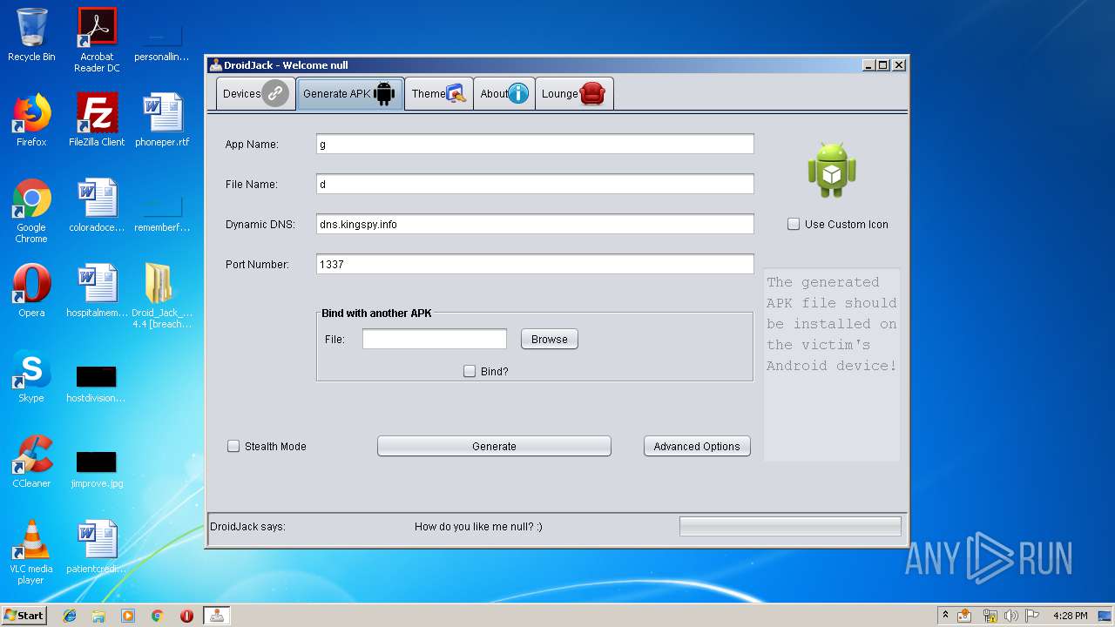1115x627 pixels.
Task: Select patientcredi... Word document icon
Action: 97,546
